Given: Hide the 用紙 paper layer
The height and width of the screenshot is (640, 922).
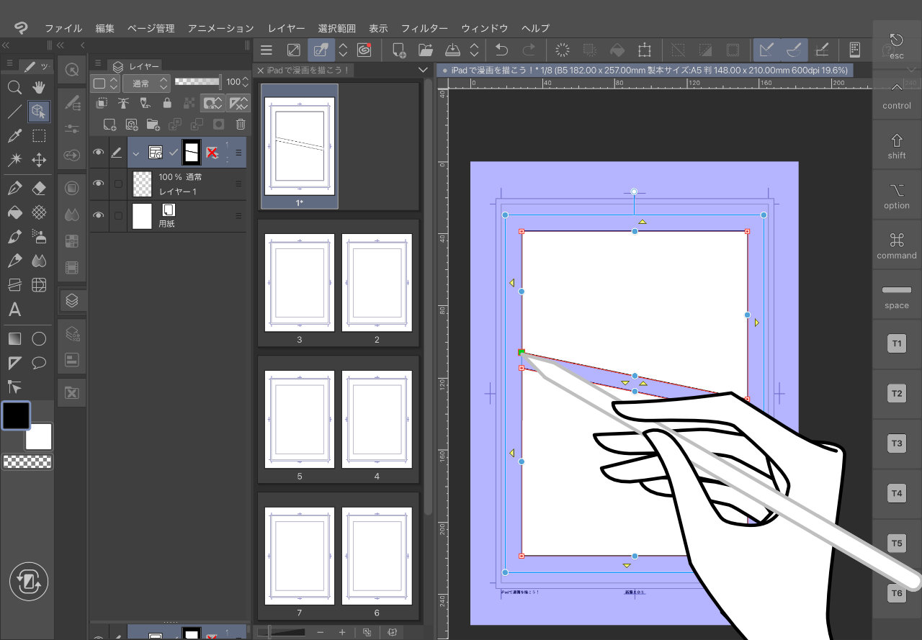Looking at the screenshot, I should point(98,215).
